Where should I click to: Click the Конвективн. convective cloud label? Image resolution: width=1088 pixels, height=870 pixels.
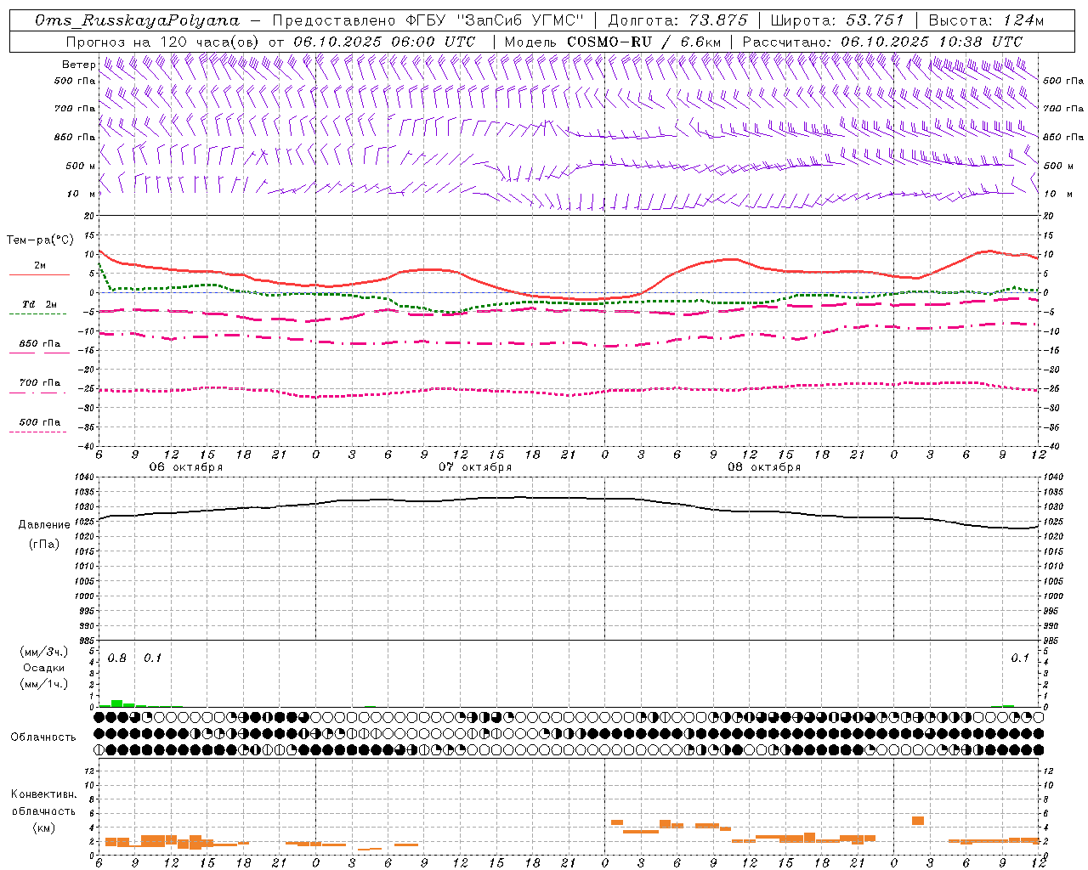click(x=43, y=794)
